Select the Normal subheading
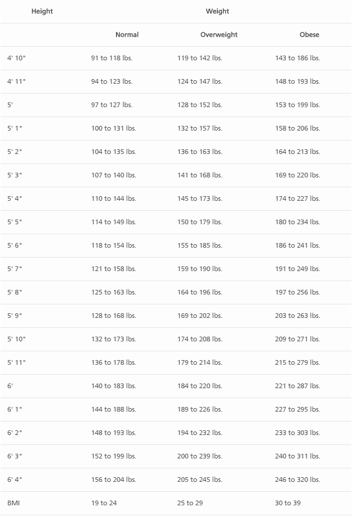The width and height of the screenshot is (352, 517). 127,35
